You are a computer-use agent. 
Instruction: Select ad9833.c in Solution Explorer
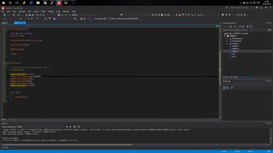click(x=235, y=46)
